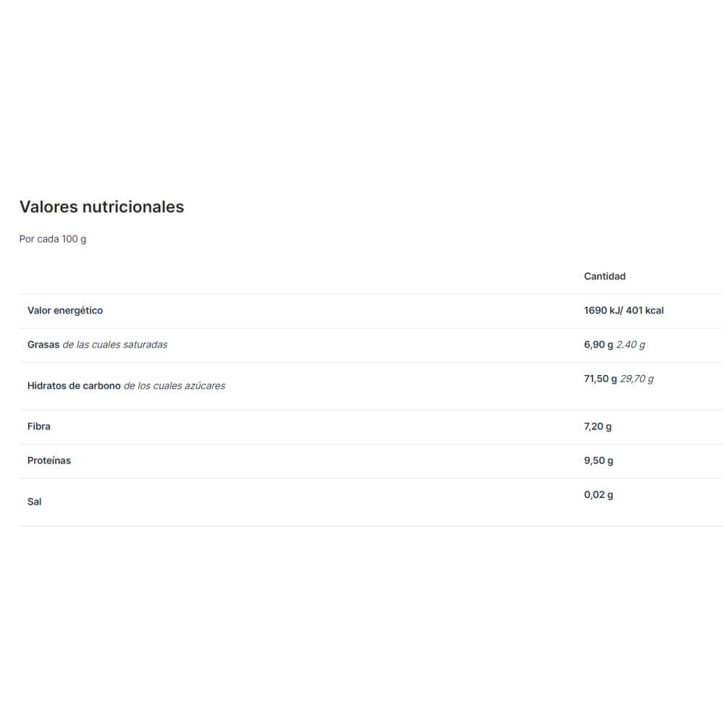Click the de los cuales azúcares text
Viewport: 724px width, 724px height.
pyautogui.click(x=174, y=386)
